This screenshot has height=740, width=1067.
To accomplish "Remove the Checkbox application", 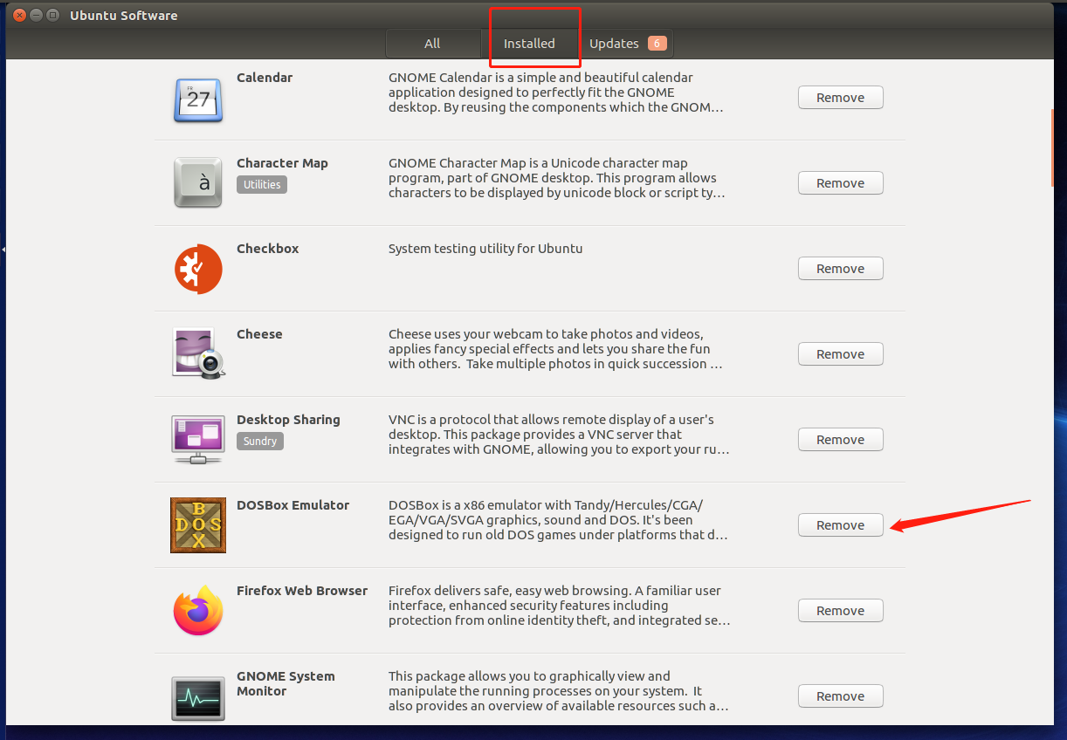I will 840,269.
